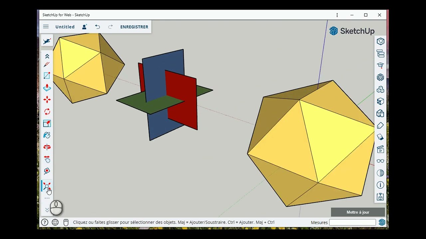Select the Zoom Extents tool
Screen dimensions: 426x239
pyautogui.click(x=47, y=186)
